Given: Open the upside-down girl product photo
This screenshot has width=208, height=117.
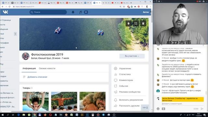Looking at the screenshot, I should coord(35,101).
